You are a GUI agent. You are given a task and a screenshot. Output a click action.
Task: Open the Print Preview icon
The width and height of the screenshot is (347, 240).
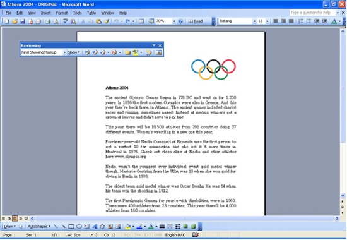pyautogui.click(x=56, y=21)
